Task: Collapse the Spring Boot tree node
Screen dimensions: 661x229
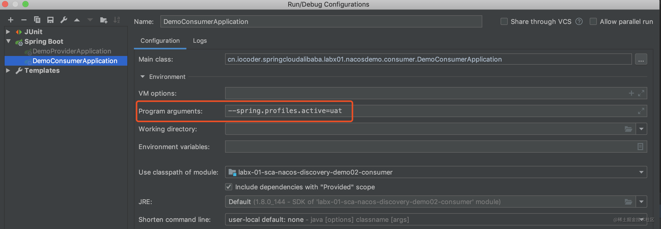Action: [x=8, y=41]
